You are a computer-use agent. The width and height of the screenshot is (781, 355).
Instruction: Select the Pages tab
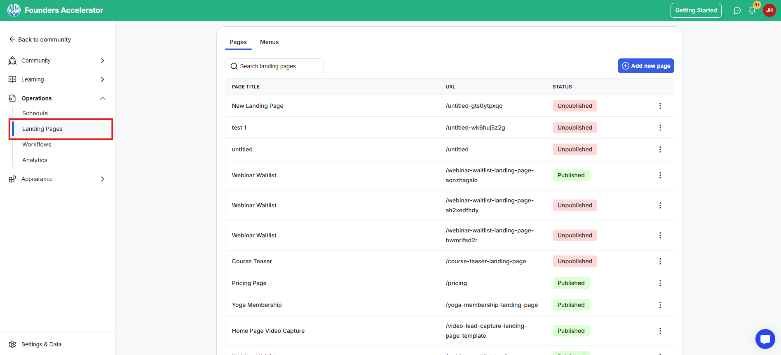(238, 42)
